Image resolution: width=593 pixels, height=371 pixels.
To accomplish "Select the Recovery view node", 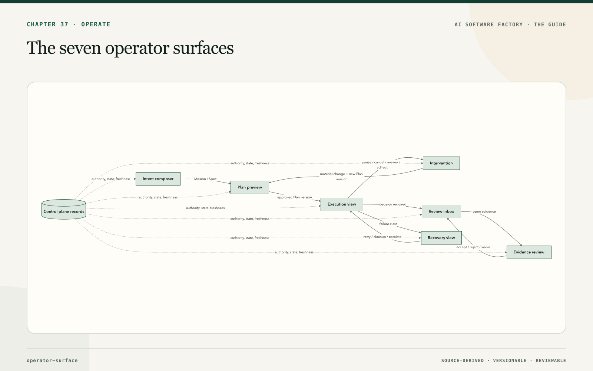I will (441, 238).
